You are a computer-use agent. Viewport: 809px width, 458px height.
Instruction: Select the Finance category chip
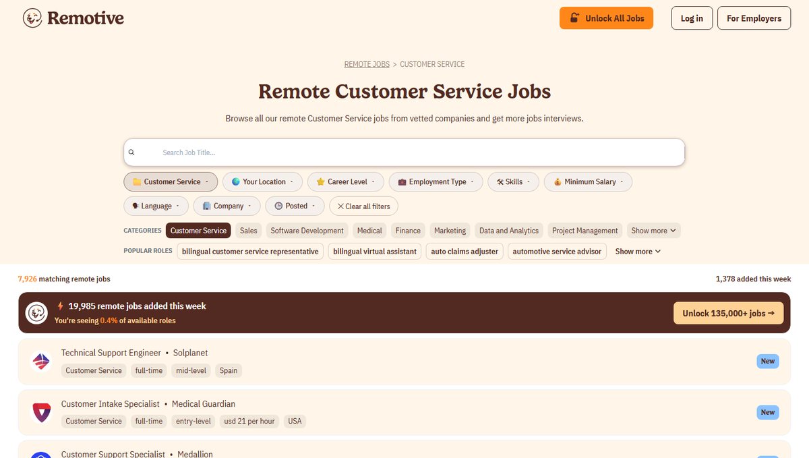point(408,231)
